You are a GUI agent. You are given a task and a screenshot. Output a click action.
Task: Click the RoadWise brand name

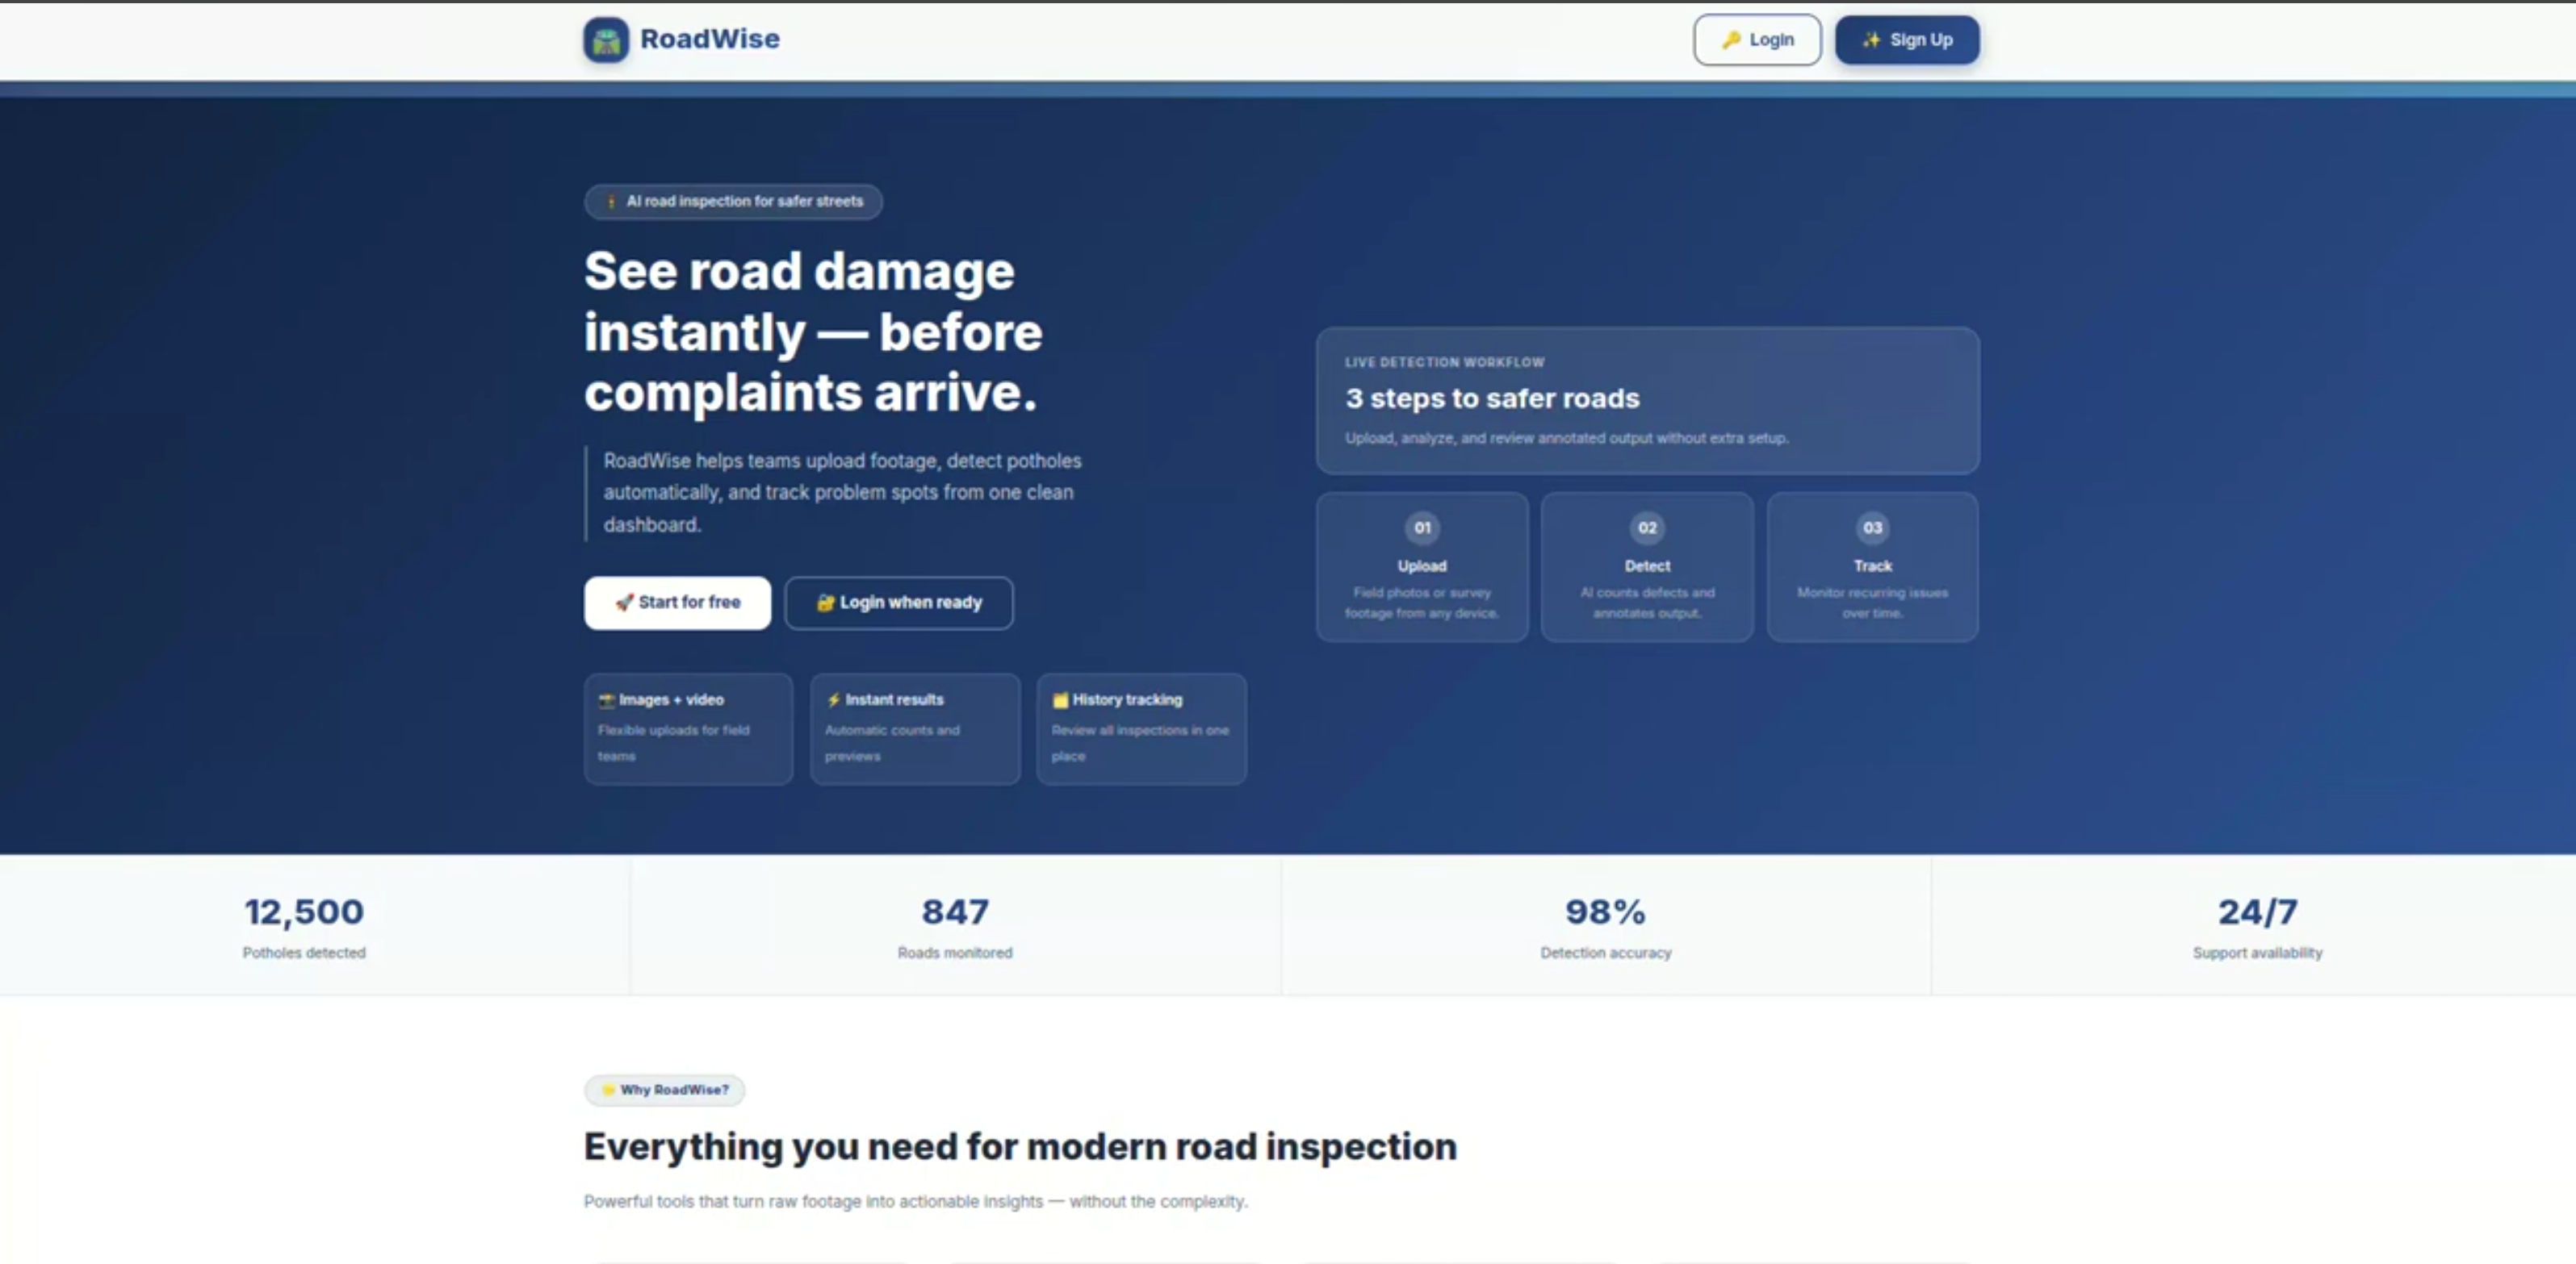710,39
